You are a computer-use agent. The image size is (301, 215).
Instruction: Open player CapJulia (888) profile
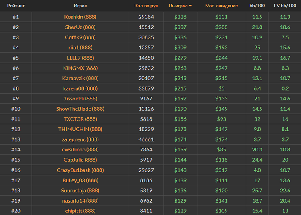tap(80, 160)
